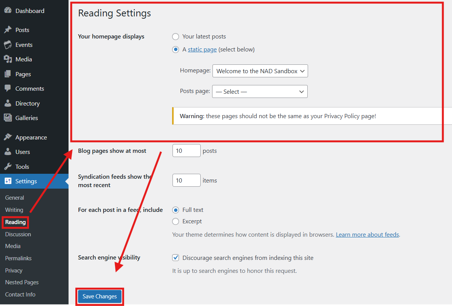
Task: Choose 'Excerpt' feed radio button
Action: [176, 221]
